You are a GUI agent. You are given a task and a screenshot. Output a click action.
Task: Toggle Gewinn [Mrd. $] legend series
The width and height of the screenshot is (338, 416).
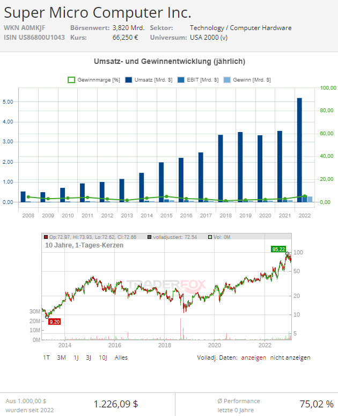coord(247,80)
